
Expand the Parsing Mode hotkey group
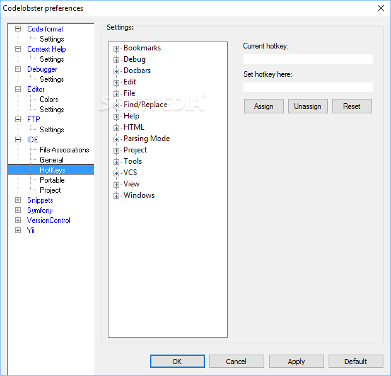116,139
